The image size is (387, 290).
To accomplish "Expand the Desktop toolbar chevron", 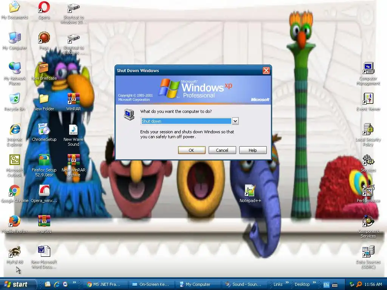I will (x=314, y=282).
